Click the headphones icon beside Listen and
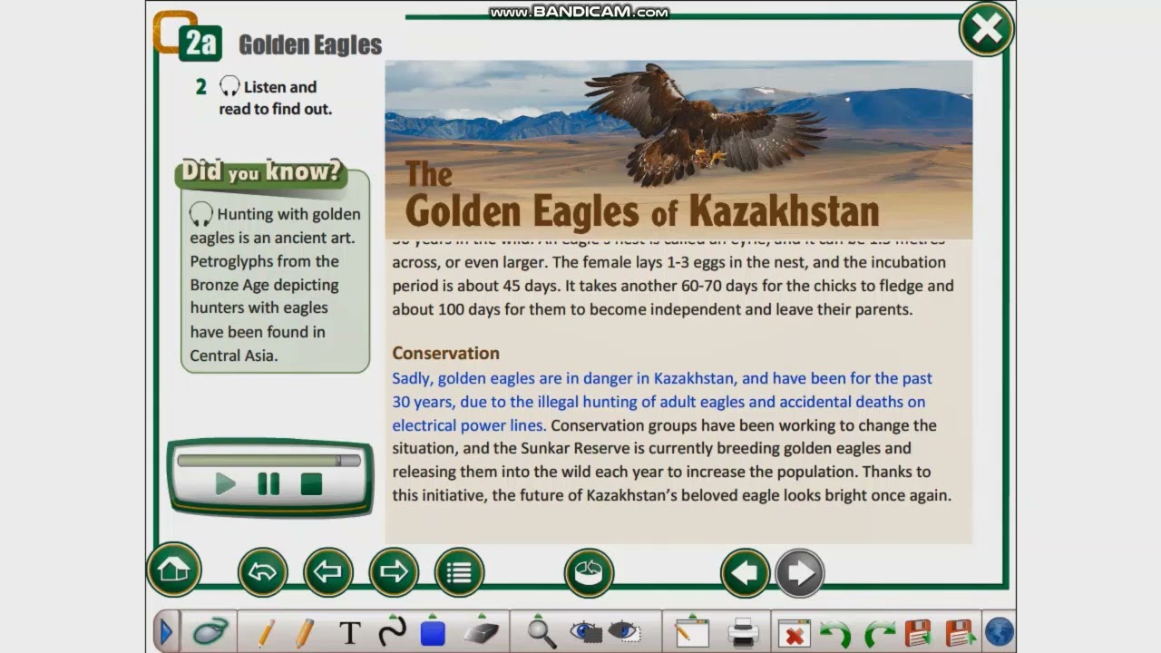The image size is (1161, 653). 229,87
